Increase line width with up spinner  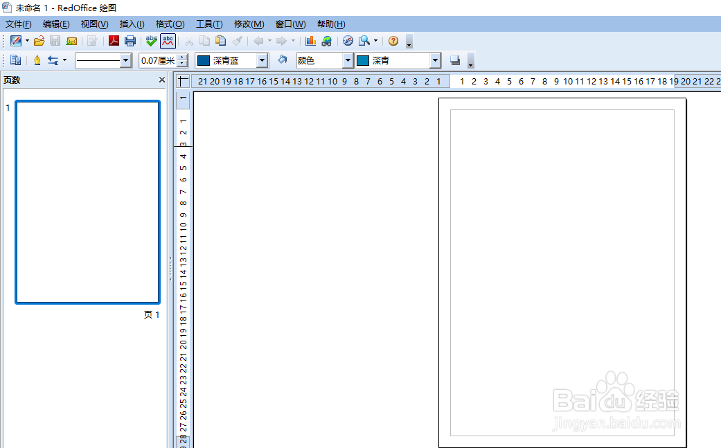[x=183, y=57]
